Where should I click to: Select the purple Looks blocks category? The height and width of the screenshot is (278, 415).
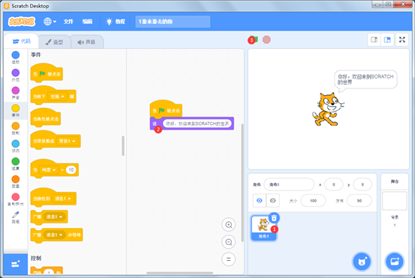(x=16, y=75)
